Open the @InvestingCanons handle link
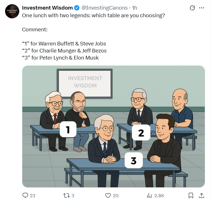Viewport: 211px width, 202px height. pos(105,8)
